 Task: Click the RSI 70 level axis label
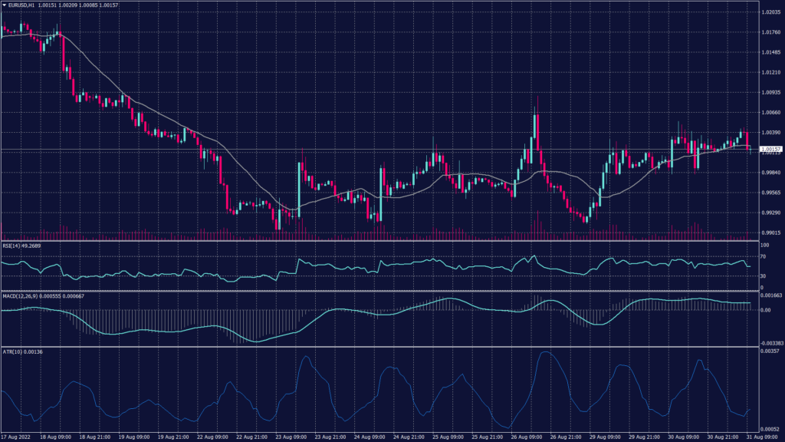tap(764, 256)
